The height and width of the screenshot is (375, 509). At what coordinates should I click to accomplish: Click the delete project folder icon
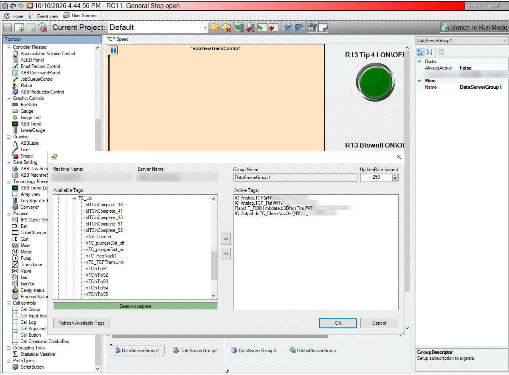(226, 28)
